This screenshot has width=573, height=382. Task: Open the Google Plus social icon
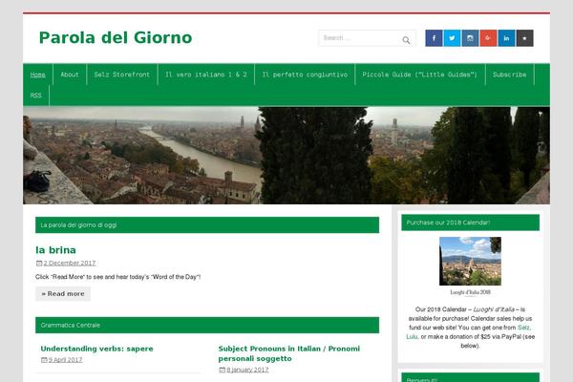488,38
